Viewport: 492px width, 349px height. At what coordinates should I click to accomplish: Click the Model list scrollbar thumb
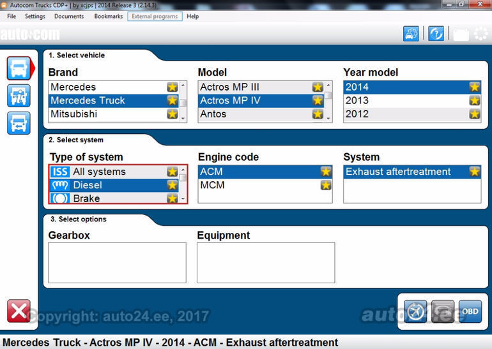click(328, 95)
